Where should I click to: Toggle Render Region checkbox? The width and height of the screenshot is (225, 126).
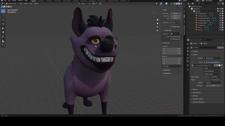coord(171,27)
